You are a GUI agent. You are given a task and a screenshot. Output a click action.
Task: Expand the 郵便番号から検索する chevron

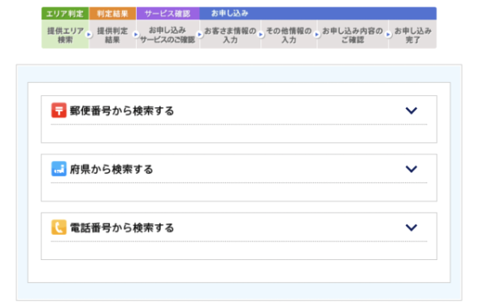pos(412,111)
